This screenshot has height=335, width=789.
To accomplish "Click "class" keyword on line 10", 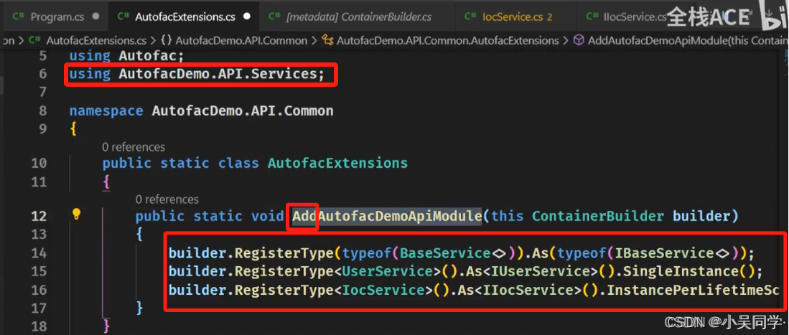I will tap(238, 163).
